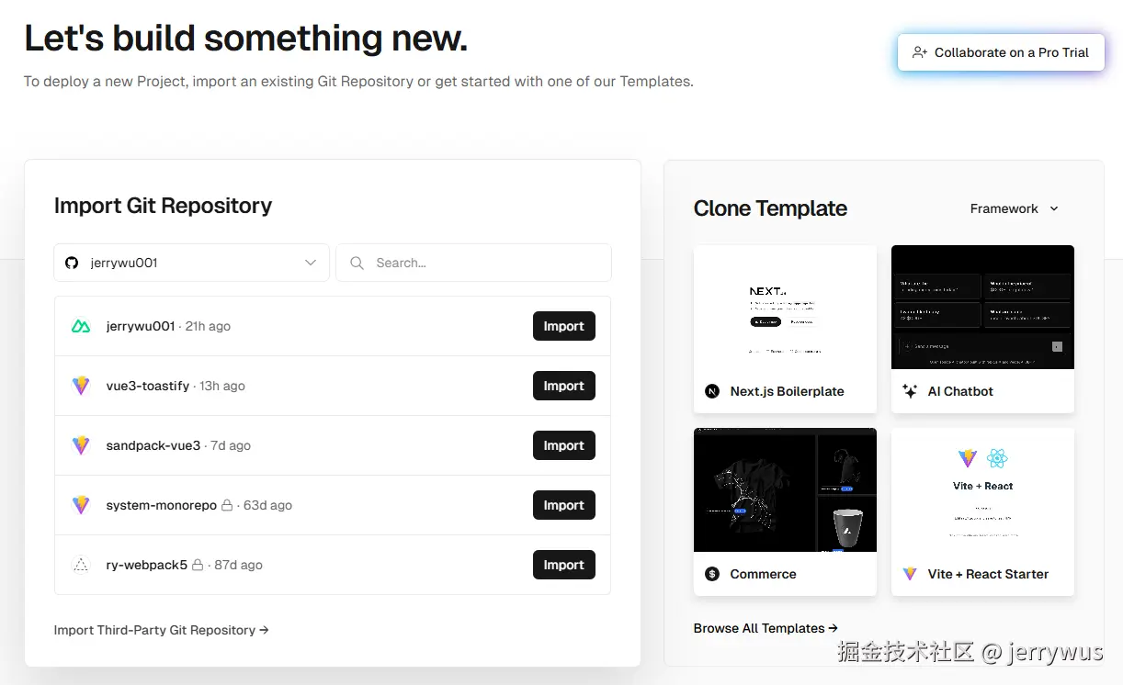1123x685 pixels.
Task: Click the Vite icon beside vue3-toastify
Action: (x=81, y=386)
